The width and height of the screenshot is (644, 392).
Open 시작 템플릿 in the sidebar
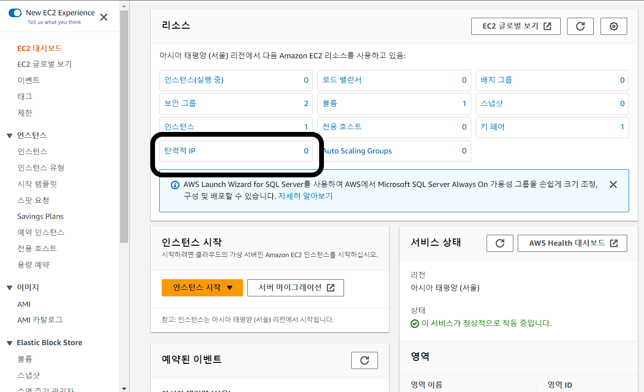tap(37, 184)
